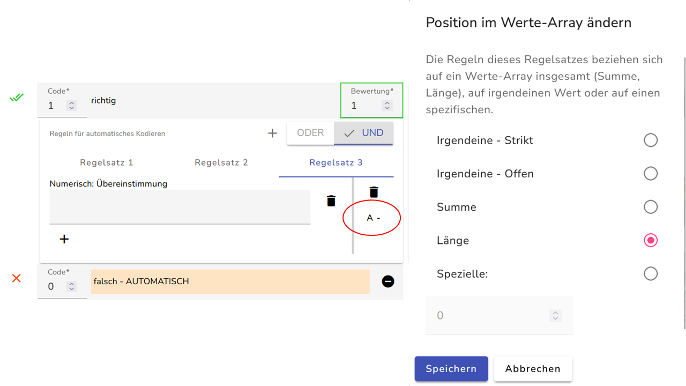Click the 'falsch - AUTOMATISCH' label field
Image resolution: width=686 pixels, height=386 pixels.
230,281
